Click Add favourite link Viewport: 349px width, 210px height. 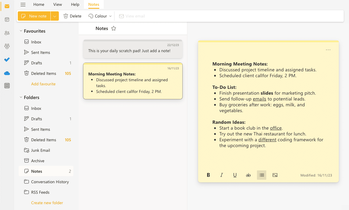[43, 84]
